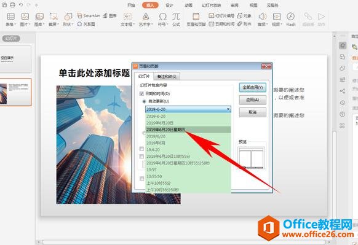Click the 应用(A) button
Image resolution: width=358 pixels, height=245 pixels.
coord(253,100)
